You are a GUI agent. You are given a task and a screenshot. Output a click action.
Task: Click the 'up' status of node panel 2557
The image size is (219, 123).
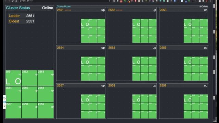tap(103, 86)
